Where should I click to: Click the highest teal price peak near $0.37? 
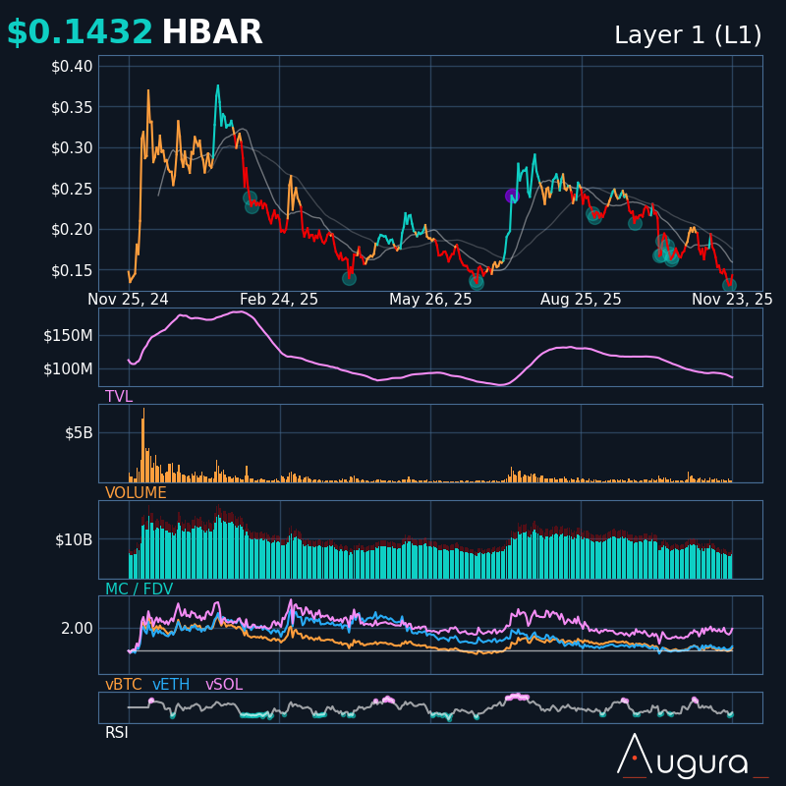tap(218, 87)
